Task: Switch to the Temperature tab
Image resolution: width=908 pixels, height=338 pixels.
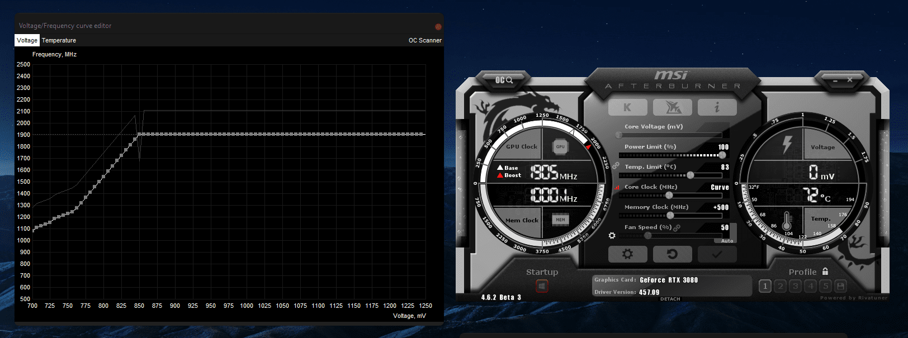Action: point(59,40)
